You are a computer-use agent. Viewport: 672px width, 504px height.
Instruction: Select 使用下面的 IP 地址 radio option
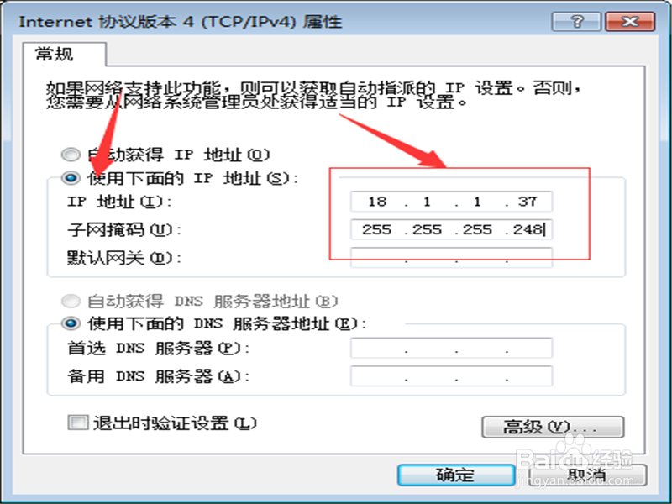(71, 178)
